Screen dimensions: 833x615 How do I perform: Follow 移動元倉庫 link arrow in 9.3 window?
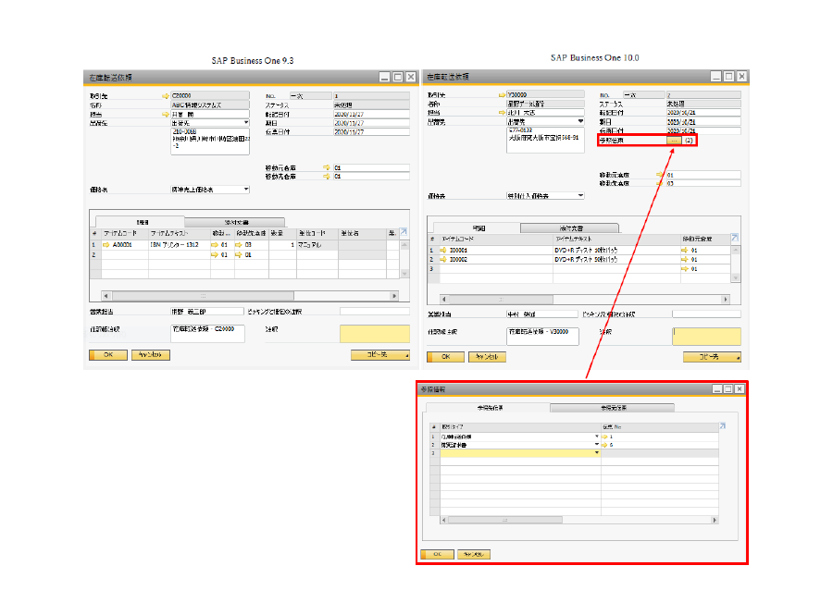tap(327, 167)
